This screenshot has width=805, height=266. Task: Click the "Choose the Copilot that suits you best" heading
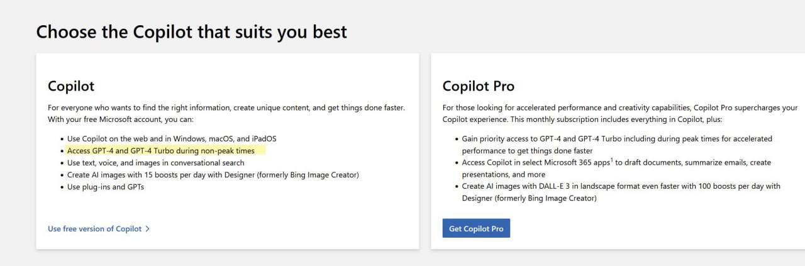(191, 31)
